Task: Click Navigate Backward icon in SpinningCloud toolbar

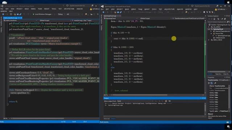Action: (103, 12)
